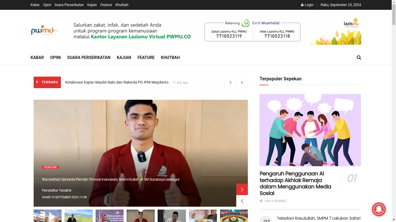The width and height of the screenshot is (396, 222).
Task: Click the bullying illustration article image
Action: click(x=310, y=130)
